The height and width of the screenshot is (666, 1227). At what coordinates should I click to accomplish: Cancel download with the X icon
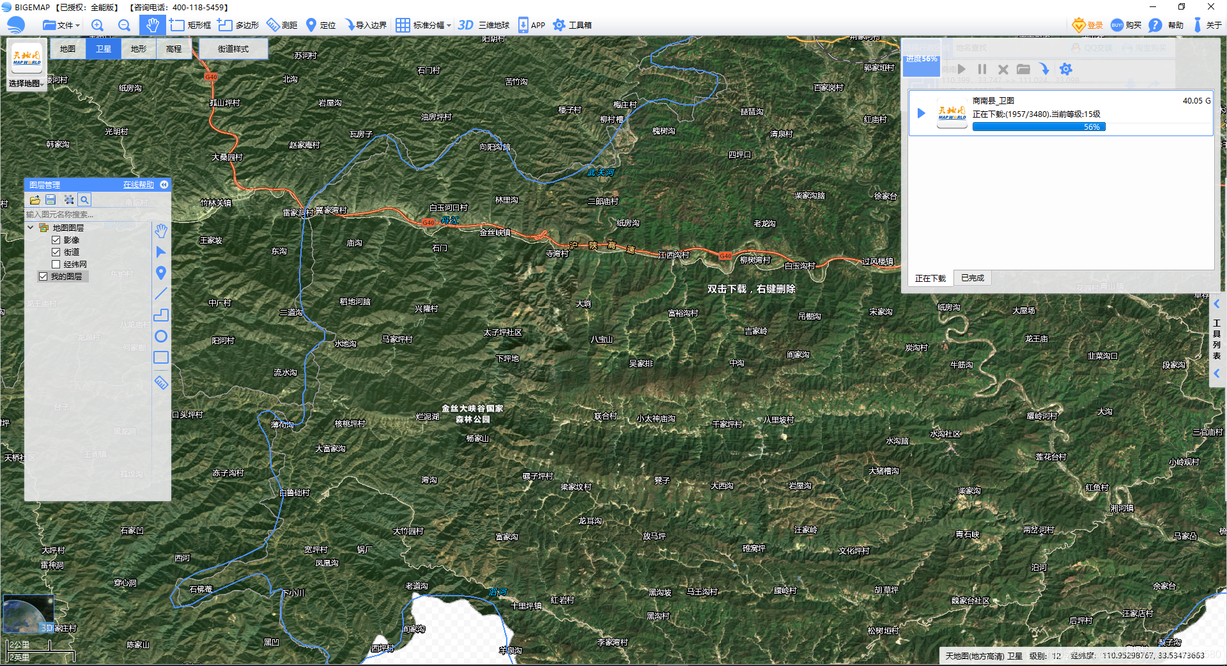click(x=1003, y=69)
